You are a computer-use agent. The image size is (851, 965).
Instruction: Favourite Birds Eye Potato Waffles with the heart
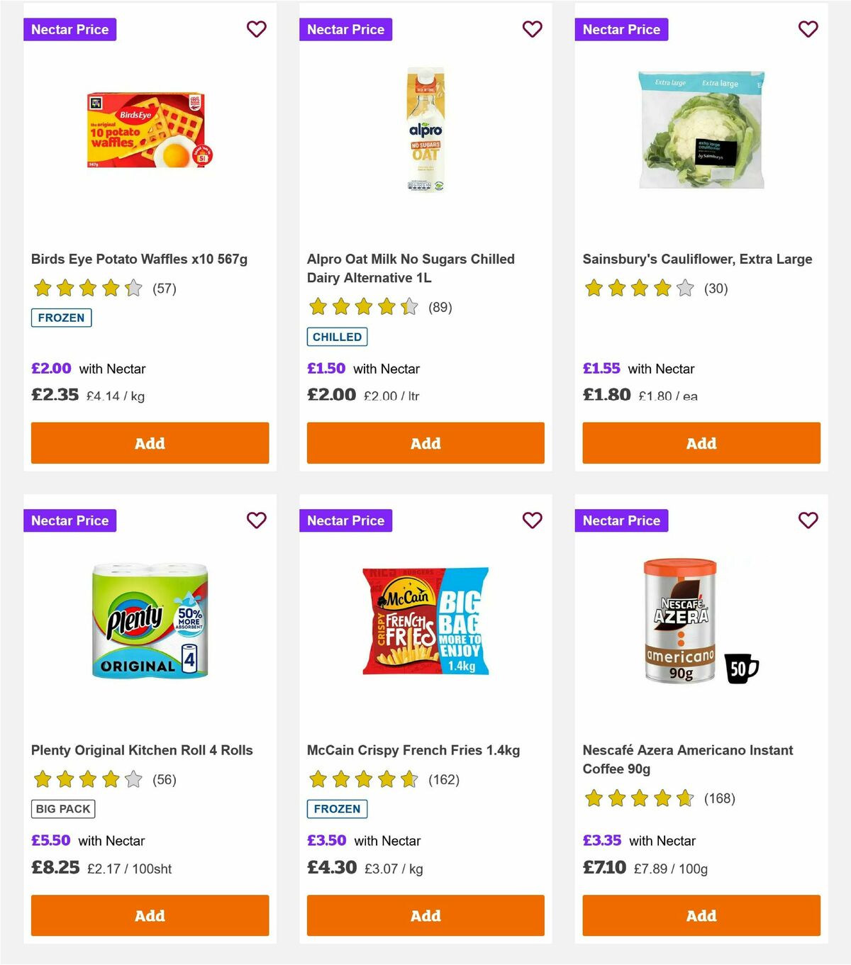pos(257,29)
